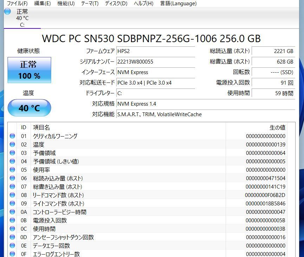Click the 正常 100 % health status button
The image size is (304, 257).
29,70
